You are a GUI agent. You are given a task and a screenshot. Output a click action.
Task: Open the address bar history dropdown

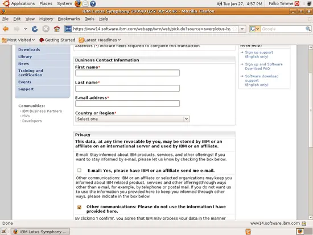click(x=242, y=29)
